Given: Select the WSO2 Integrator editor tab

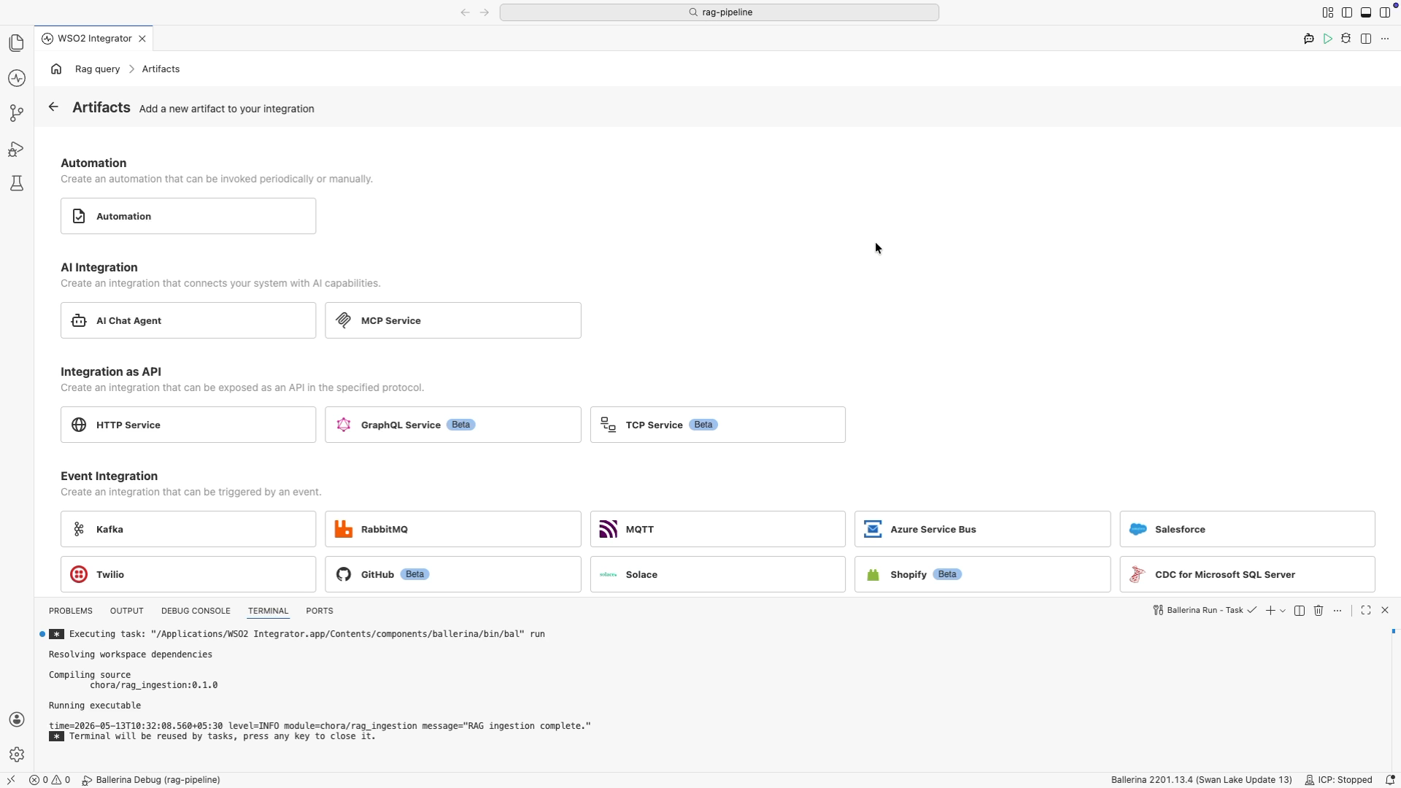Looking at the screenshot, I should [x=94, y=39].
